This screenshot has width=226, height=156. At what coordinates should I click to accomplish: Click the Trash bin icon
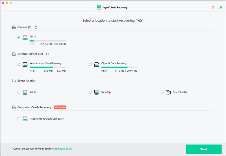pos(25,92)
